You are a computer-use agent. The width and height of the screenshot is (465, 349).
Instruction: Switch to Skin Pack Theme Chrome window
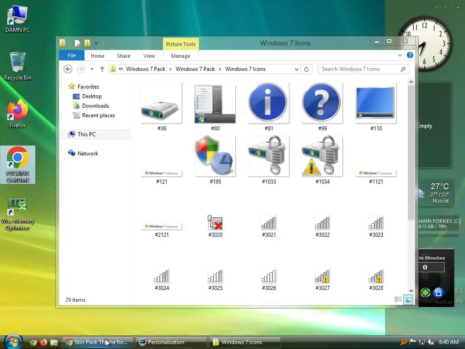[97, 342]
